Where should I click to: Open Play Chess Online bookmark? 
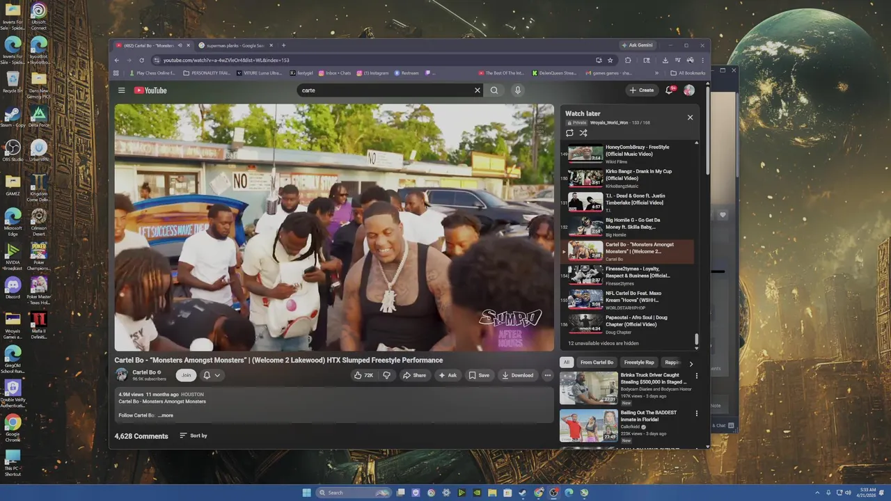click(151, 73)
